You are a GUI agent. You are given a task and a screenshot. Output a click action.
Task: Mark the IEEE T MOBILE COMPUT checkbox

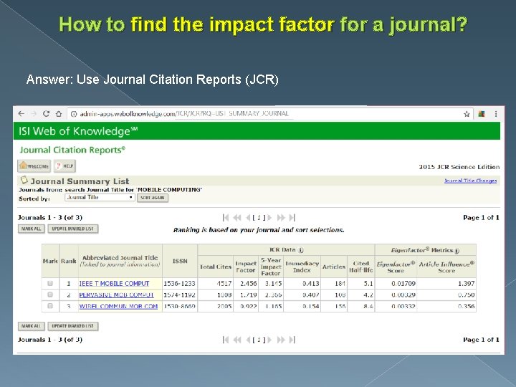50,283
